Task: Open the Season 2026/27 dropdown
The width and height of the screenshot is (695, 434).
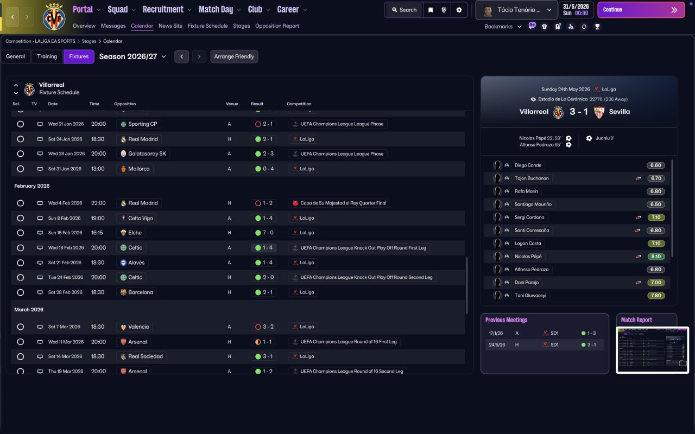Action: [132, 56]
